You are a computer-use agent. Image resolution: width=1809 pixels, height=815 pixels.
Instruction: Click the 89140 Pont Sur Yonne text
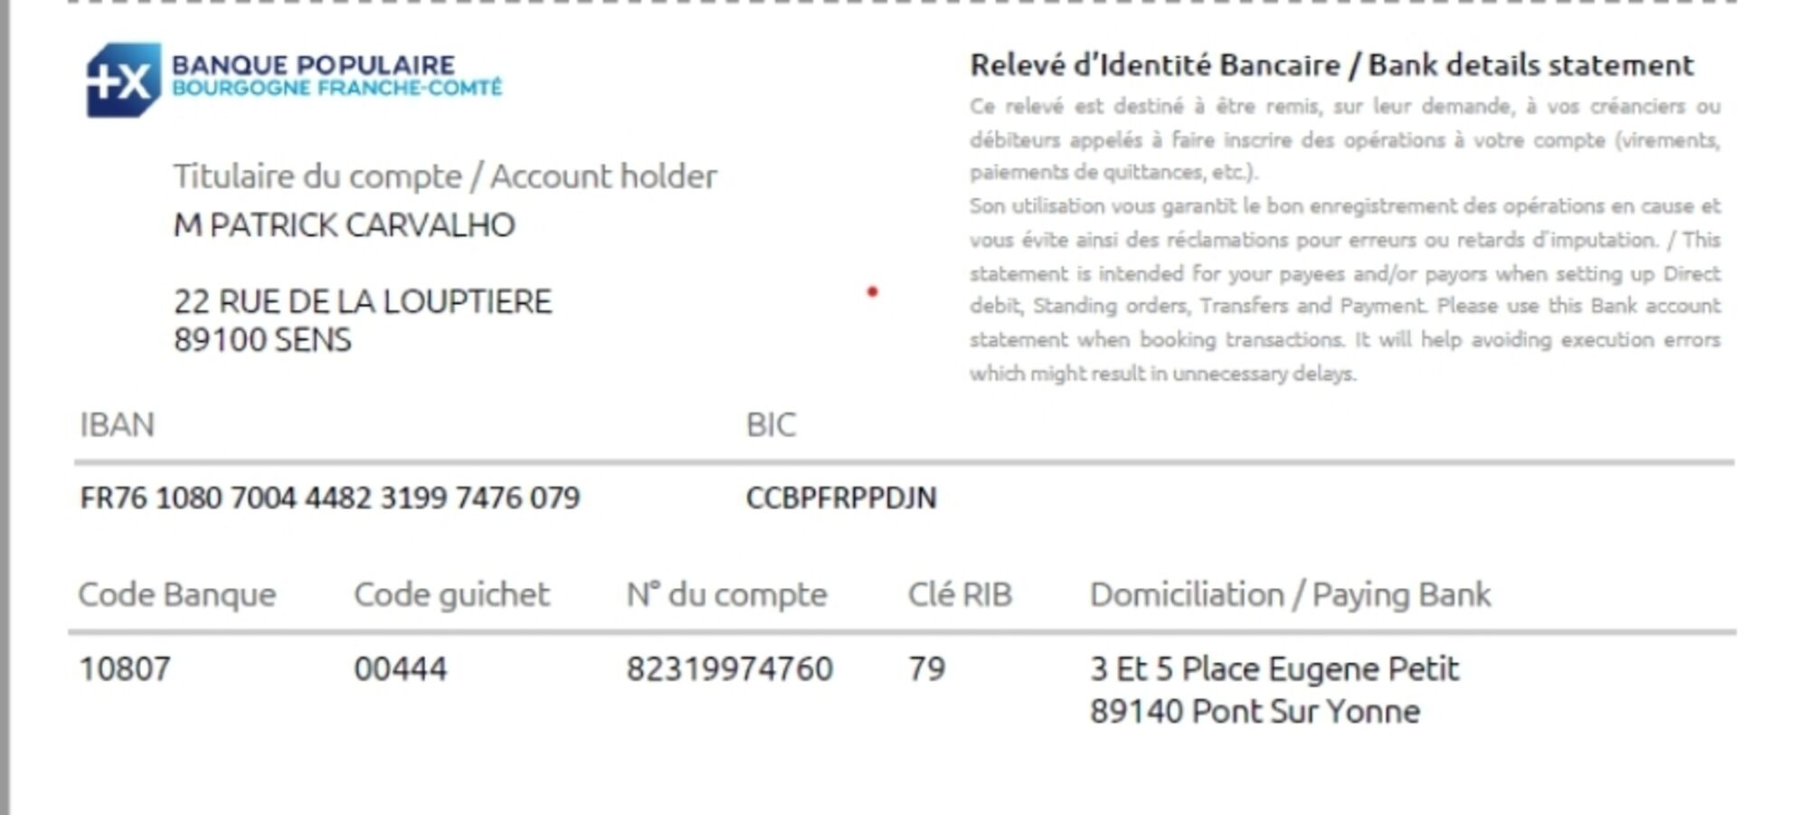[1255, 712]
